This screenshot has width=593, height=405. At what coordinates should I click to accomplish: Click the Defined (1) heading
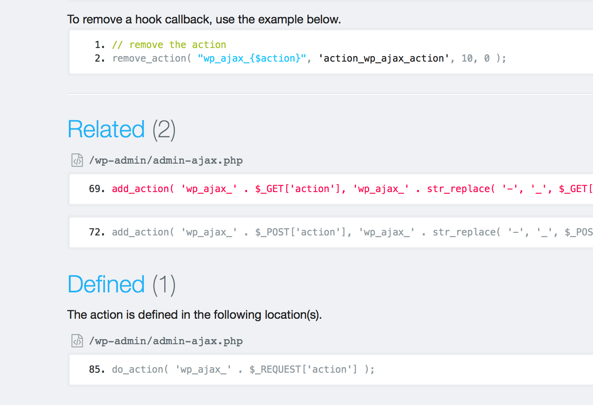[x=122, y=284]
